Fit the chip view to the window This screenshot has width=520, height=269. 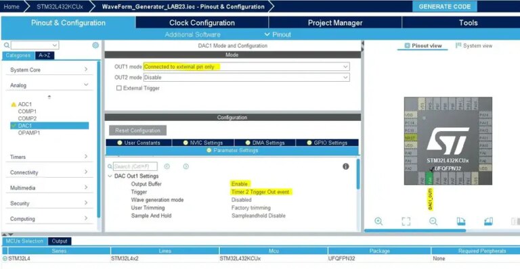pyautogui.click(x=406, y=222)
